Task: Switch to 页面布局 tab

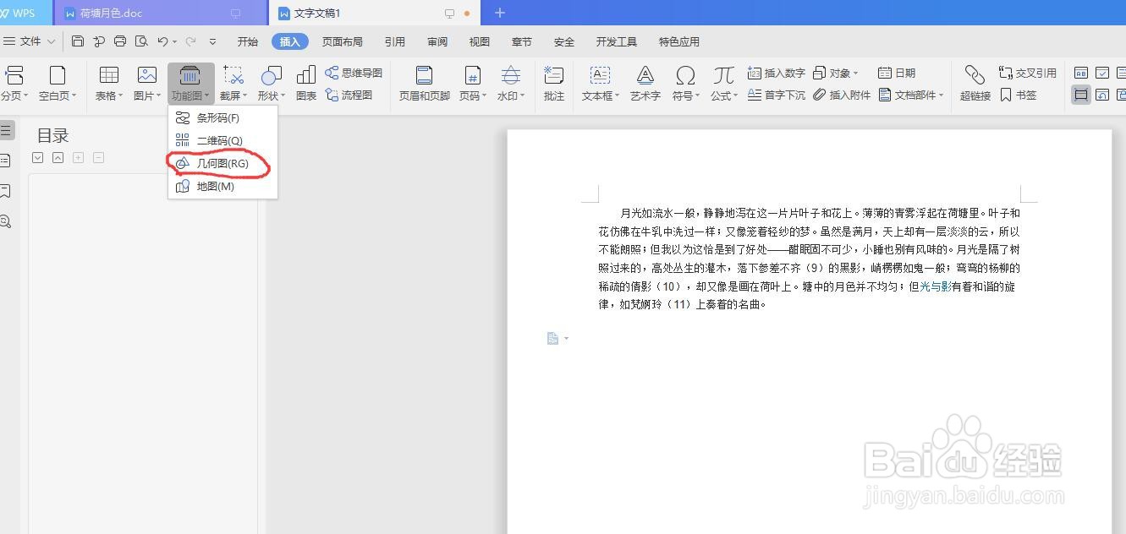Action: click(343, 41)
